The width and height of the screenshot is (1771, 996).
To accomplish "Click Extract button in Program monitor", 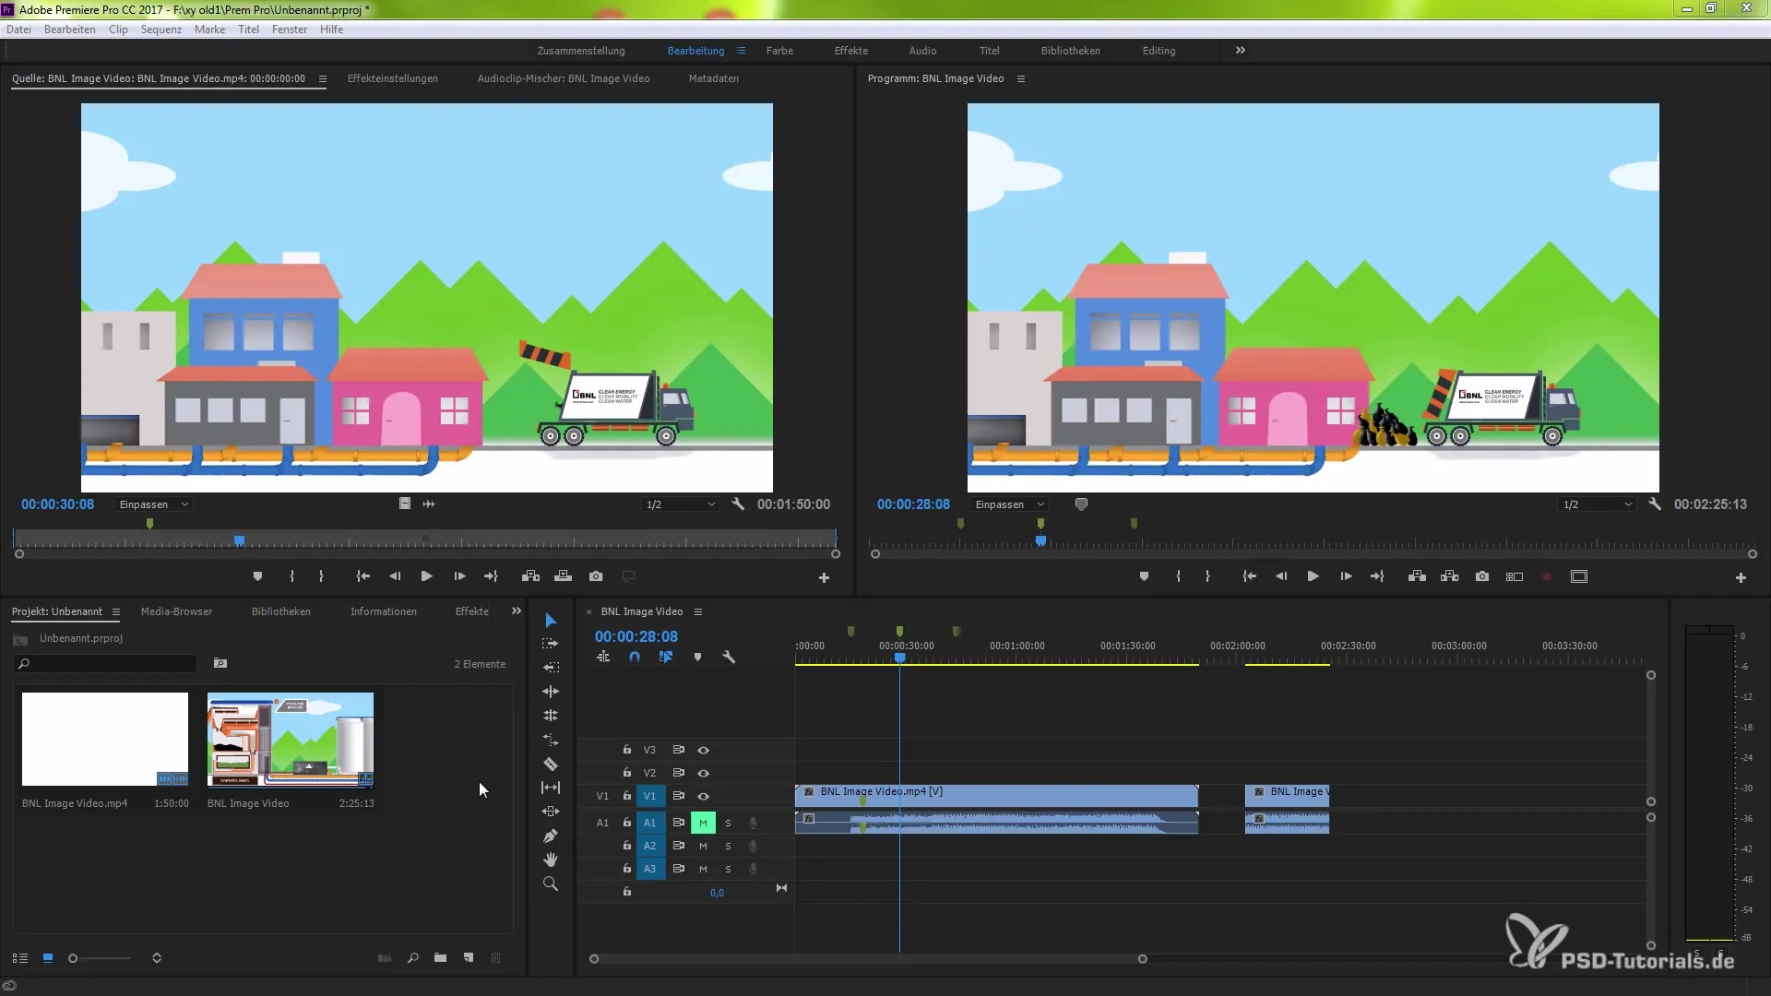I will [1450, 576].
